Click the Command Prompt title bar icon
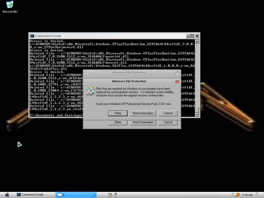 click(x=32, y=36)
